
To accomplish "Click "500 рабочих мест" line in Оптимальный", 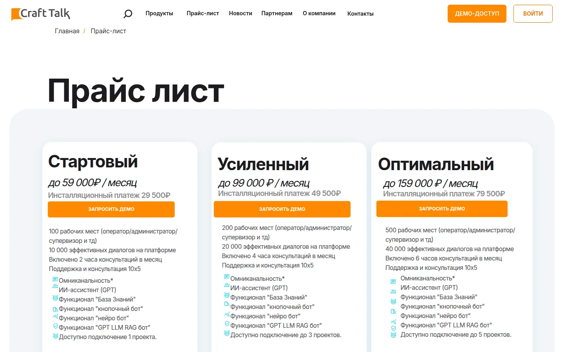I will (x=450, y=235).
